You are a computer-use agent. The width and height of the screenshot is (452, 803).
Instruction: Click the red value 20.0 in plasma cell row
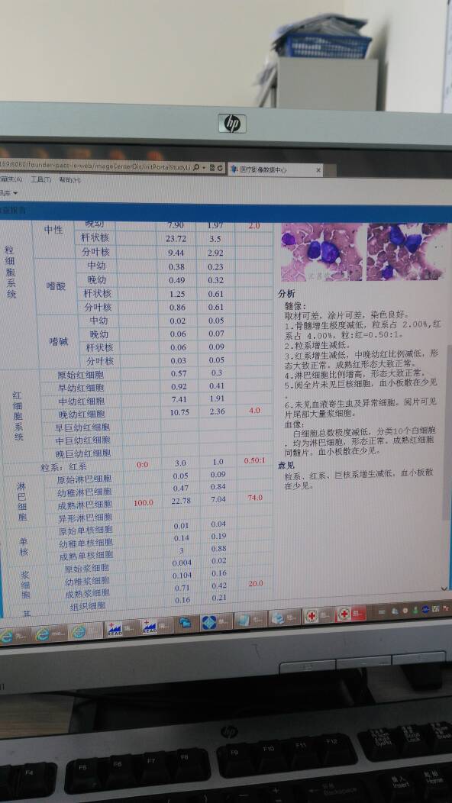255,583
